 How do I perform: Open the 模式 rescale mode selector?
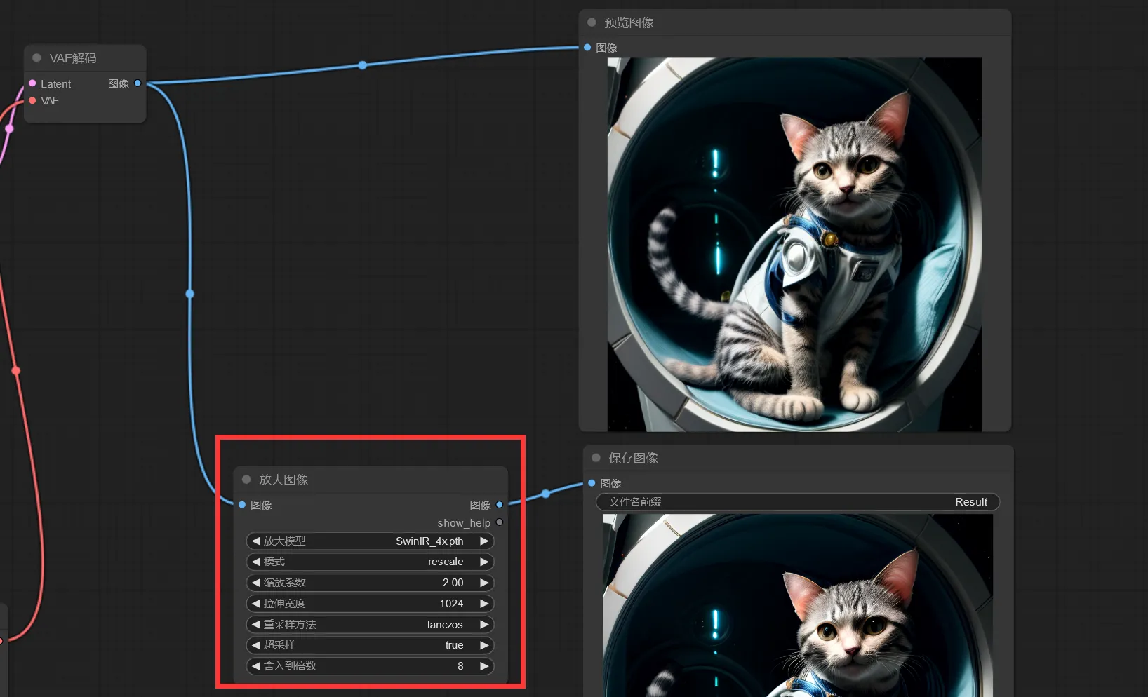[x=371, y=562]
